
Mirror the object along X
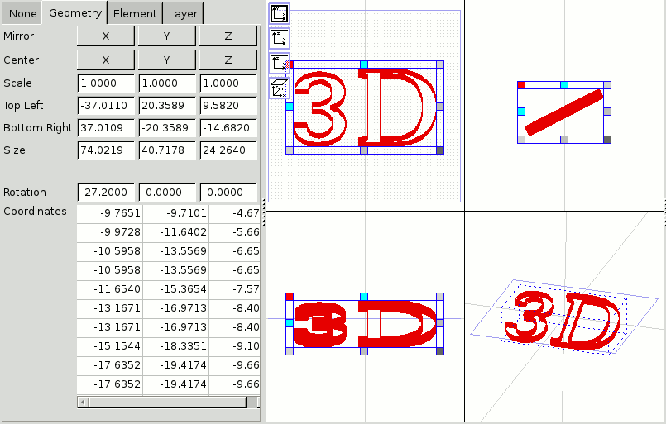[x=106, y=36]
